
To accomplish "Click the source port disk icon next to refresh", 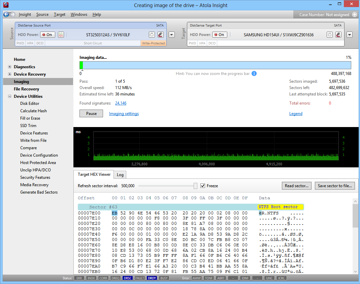I will pos(161,35).
